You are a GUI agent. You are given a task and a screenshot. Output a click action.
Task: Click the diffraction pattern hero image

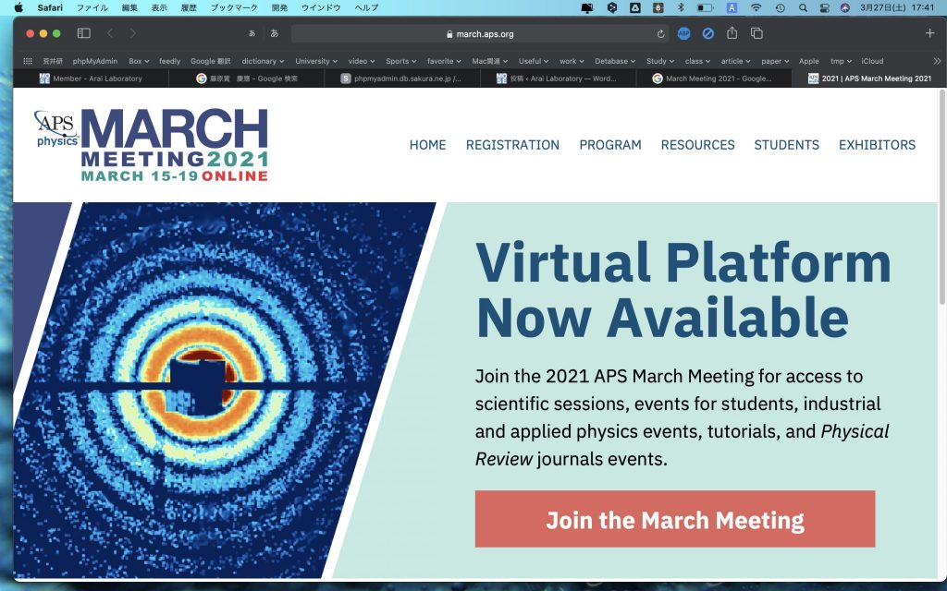(224, 391)
